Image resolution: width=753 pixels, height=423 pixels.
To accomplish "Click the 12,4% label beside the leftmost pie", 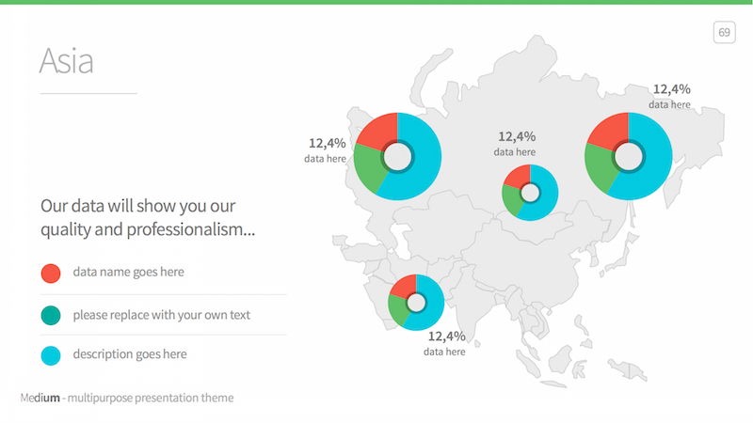I will click(x=327, y=144).
